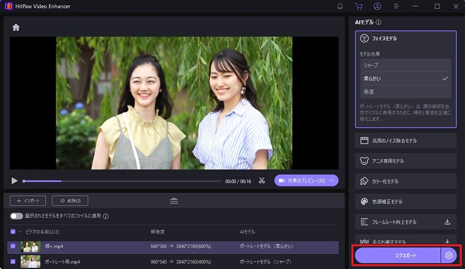
Task: Click the AIモデル info icon
Action: pos(378,23)
